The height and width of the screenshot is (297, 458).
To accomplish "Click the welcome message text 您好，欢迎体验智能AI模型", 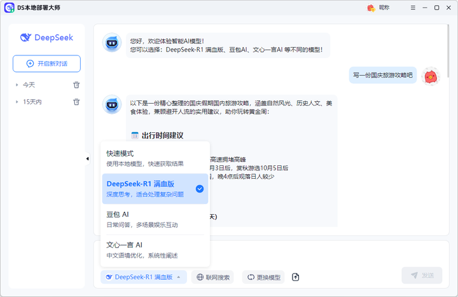I will [x=167, y=41].
